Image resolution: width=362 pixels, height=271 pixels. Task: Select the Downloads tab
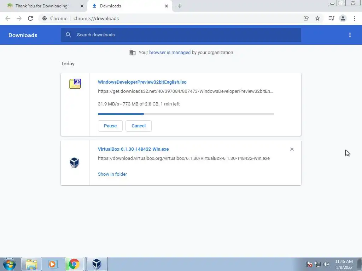pyautogui.click(x=130, y=6)
